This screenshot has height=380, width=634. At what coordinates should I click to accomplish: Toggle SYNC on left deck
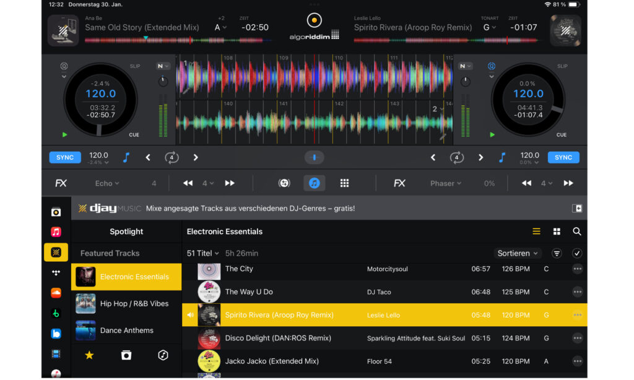(64, 158)
